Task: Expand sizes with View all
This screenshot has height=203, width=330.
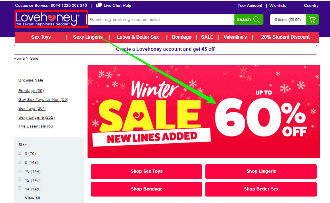Action: pyautogui.click(x=32, y=198)
